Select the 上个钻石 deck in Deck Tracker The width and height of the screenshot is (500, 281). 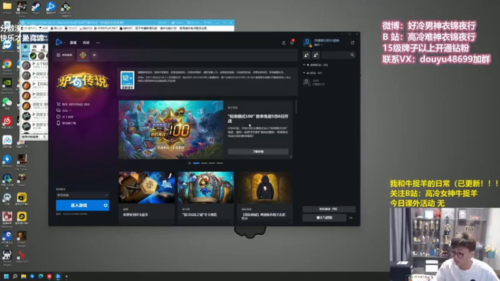click(35, 66)
